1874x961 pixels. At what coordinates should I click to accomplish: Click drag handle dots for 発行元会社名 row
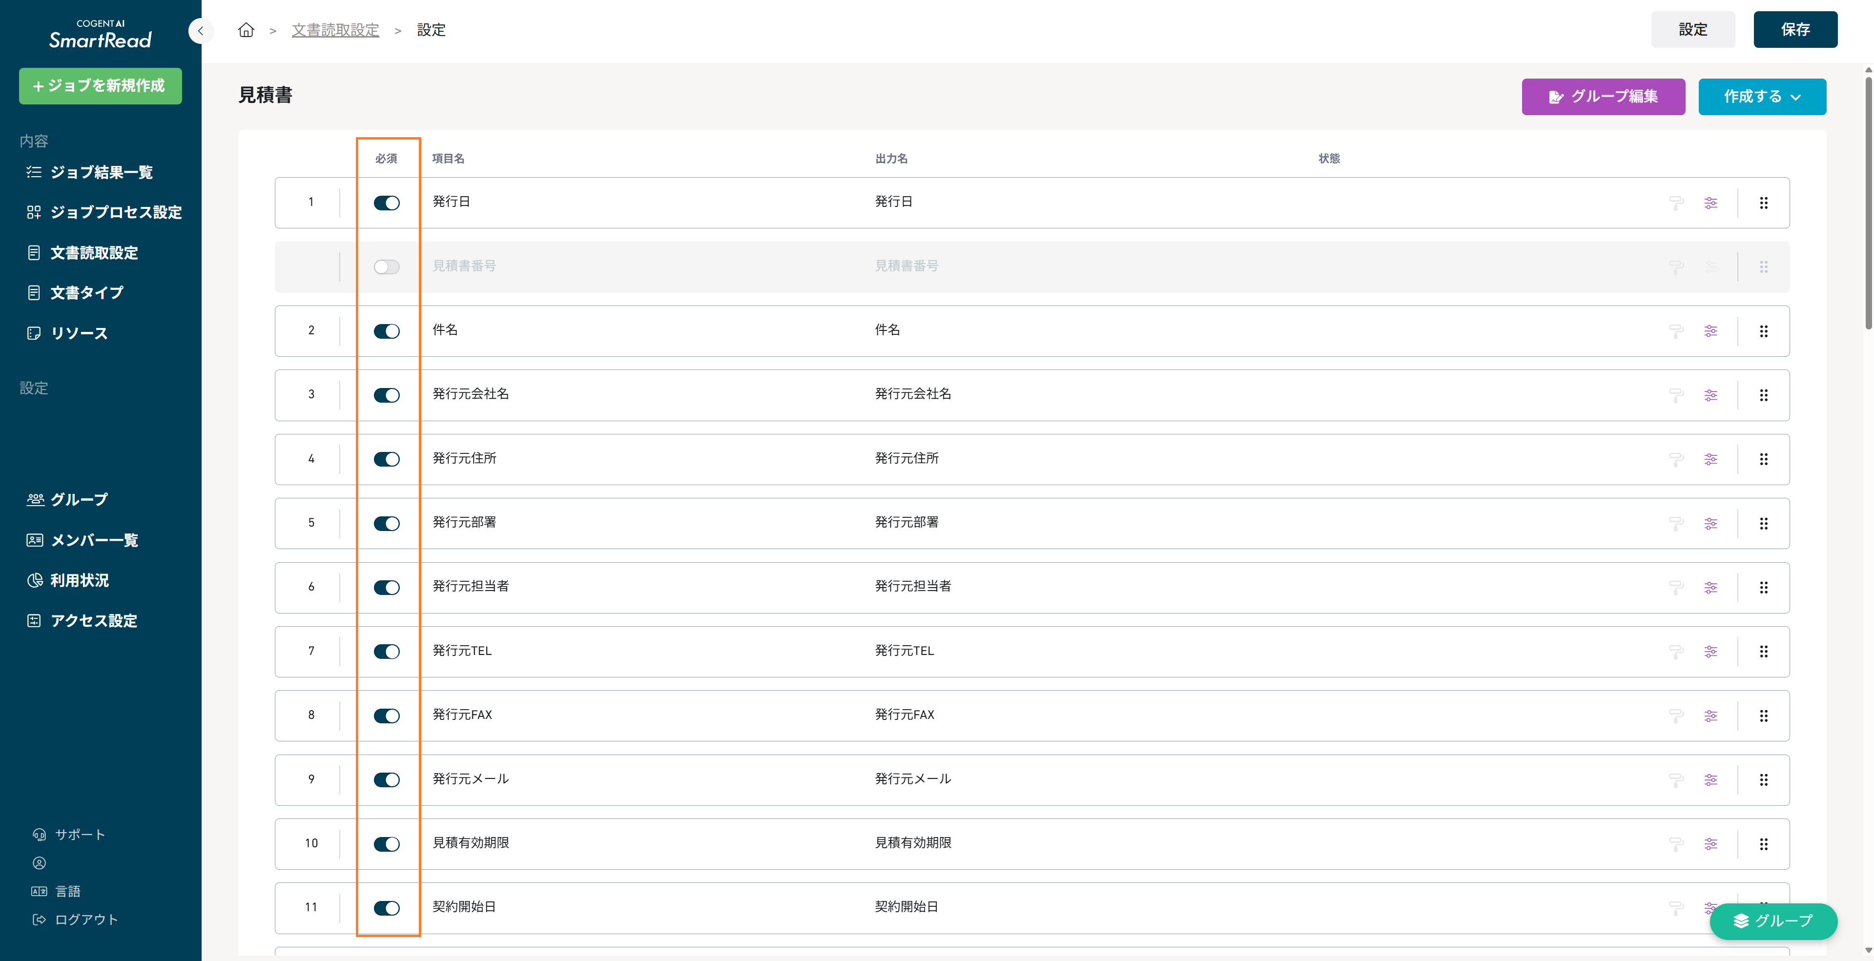tap(1763, 395)
